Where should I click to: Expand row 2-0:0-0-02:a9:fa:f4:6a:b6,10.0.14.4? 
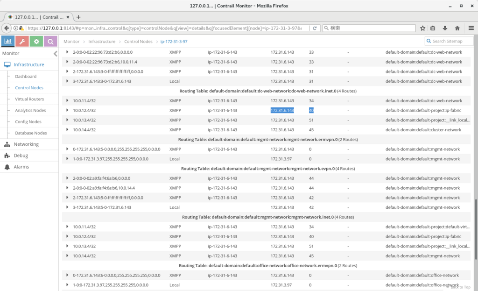[67, 188]
